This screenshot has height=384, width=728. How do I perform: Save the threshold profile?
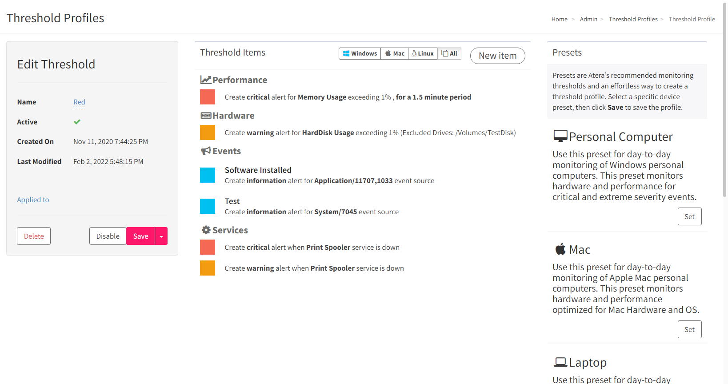point(140,236)
